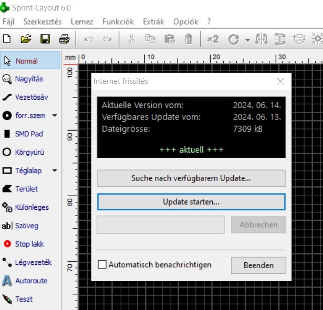Open the rotate angle dropdown arrow
Viewport: 323px width, 310px height.
[x=247, y=39]
